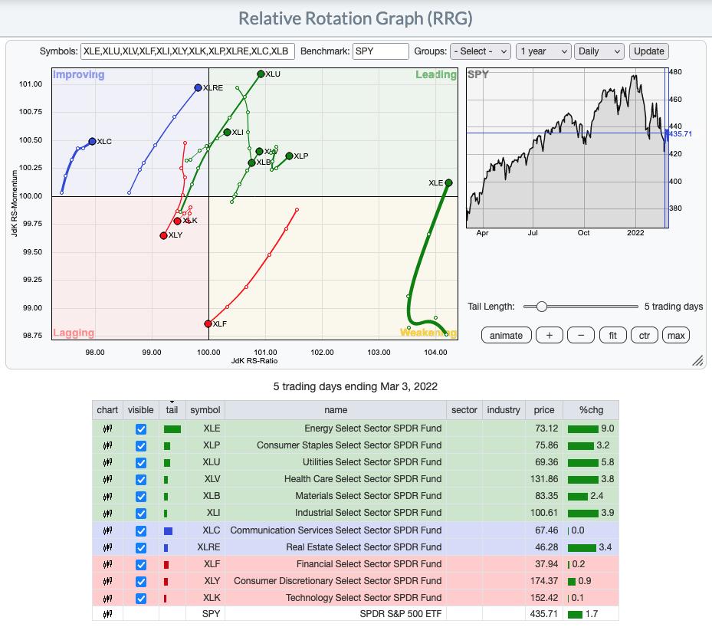Click the Tail Length slider handle
Image resolution: width=712 pixels, height=627 pixels.
tap(541, 307)
